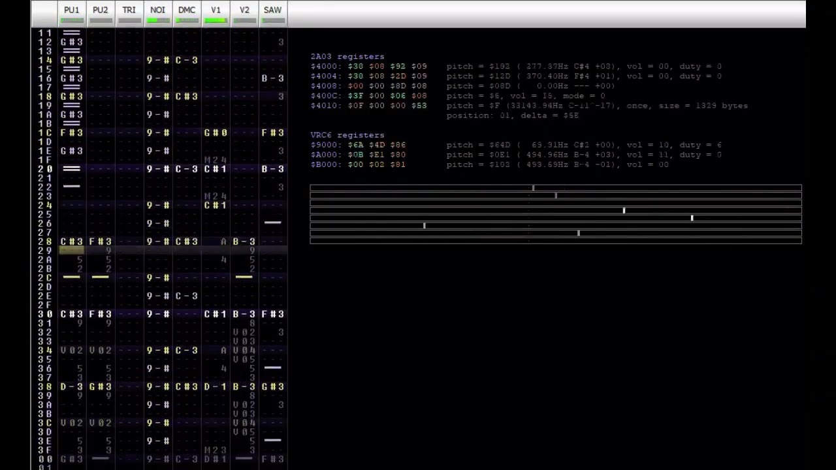Select the C#1 note in V1 row 24
This screenshot has height=470, width=836.
point(216,206)
